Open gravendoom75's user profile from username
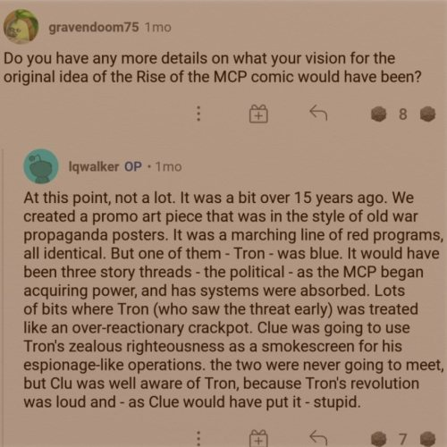Viewport: 447px width, 447px height. pos(94,28)
